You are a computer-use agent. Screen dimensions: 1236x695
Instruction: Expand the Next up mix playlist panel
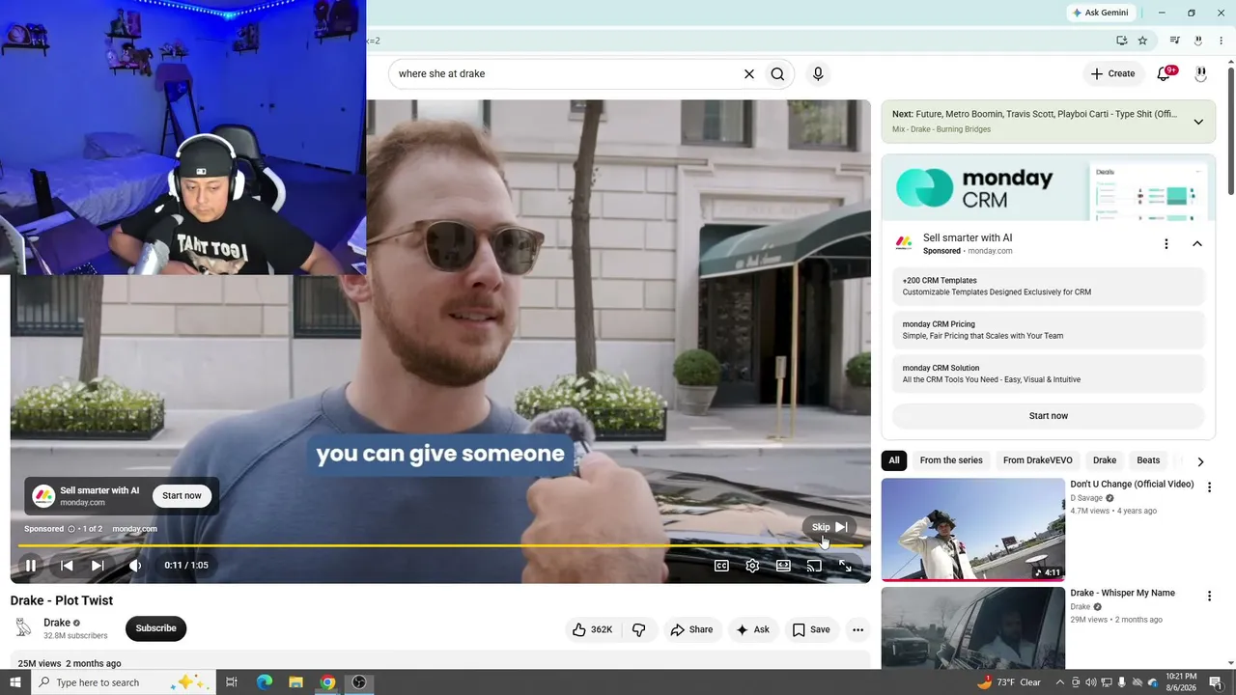(1198, 122)
